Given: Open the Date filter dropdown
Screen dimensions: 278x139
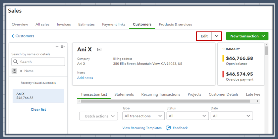Looking at the screenshot, I should [232, 116].
